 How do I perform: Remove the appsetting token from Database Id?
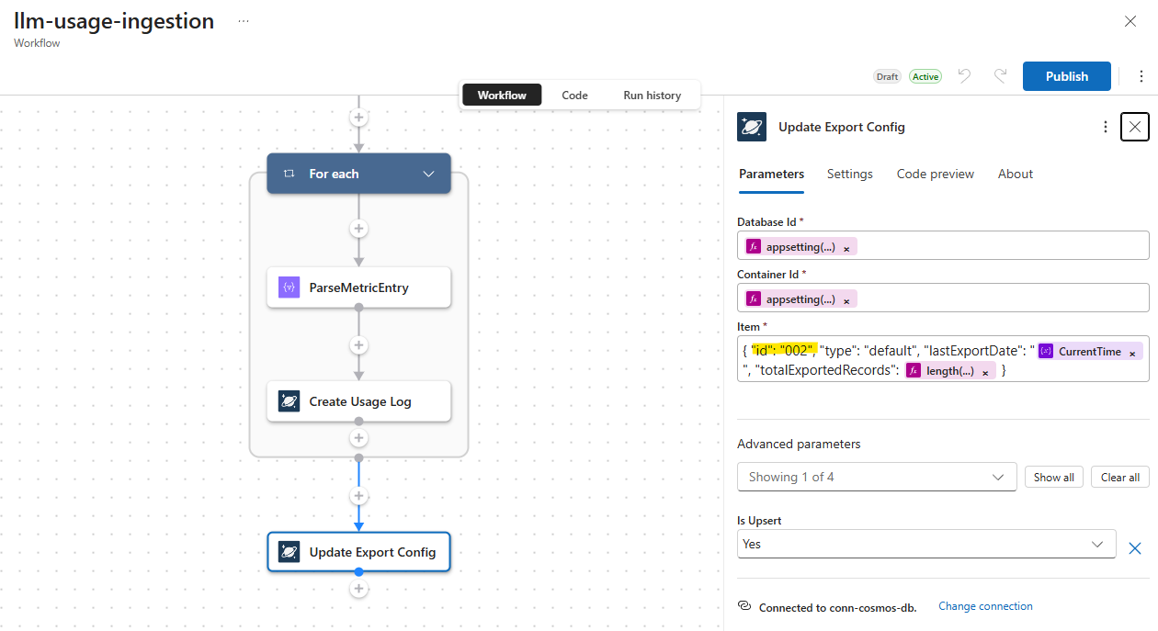pos(846,248)
